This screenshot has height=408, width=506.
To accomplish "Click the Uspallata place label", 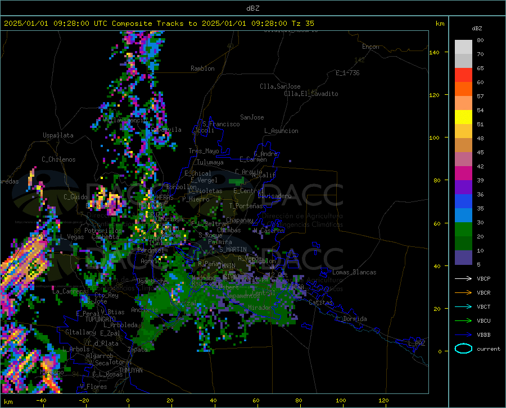I will coord(58,135).
